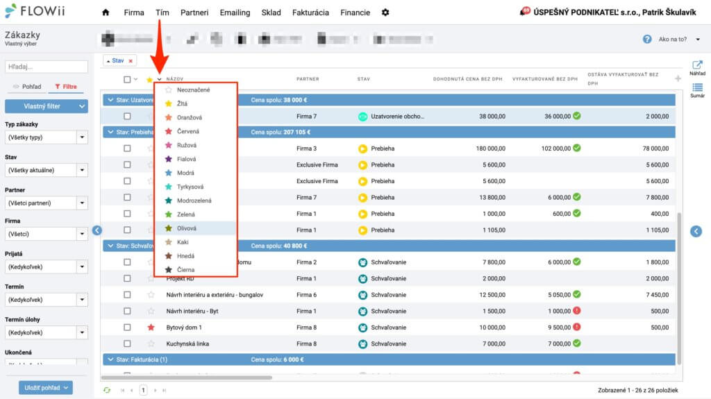Click the Uložiť pohľad button
Screen dimensions: 711x399
(46, 388)
